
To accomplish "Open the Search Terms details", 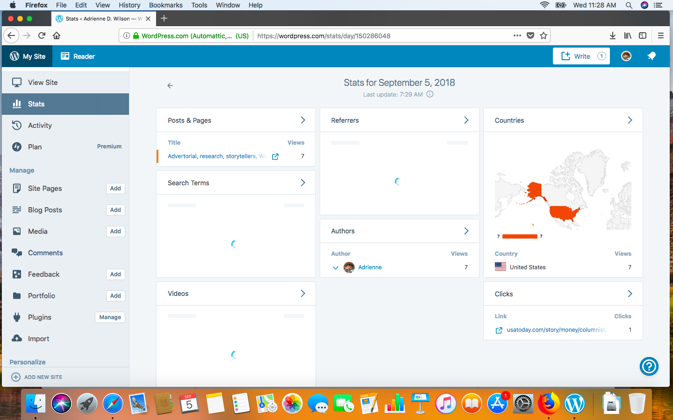I will pyautogui.click(x=302, y=182).
